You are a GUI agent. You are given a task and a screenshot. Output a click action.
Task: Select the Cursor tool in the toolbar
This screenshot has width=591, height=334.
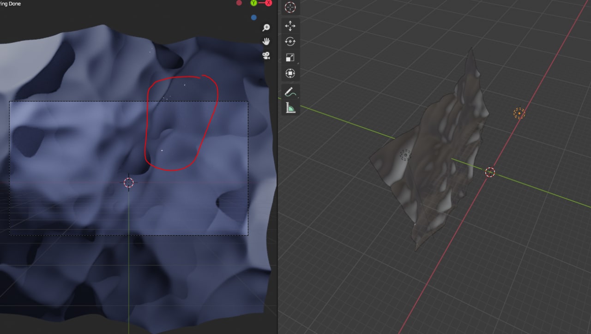[290, 7]
